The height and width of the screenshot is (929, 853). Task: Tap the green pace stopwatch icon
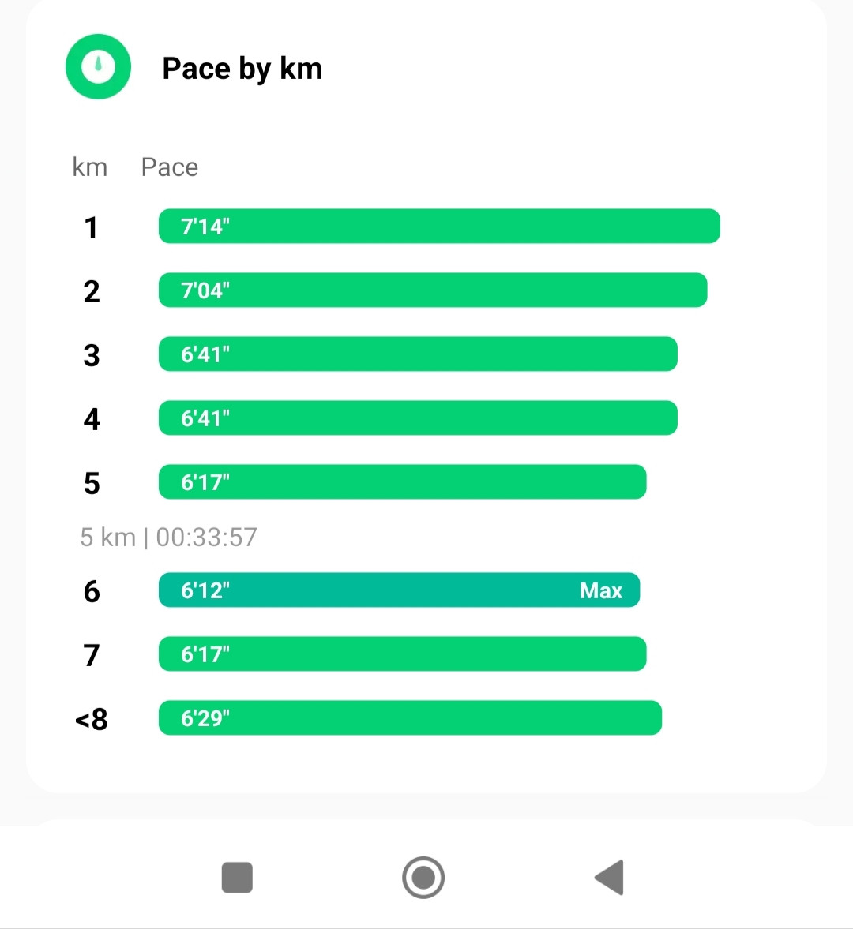(x=98, y=66)
